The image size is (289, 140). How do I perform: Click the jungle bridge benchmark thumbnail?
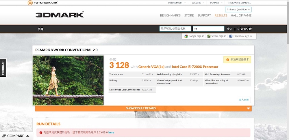(x=68, y=80)
